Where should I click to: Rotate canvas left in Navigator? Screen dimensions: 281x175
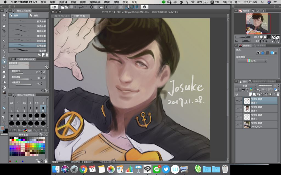coord(262,41)
